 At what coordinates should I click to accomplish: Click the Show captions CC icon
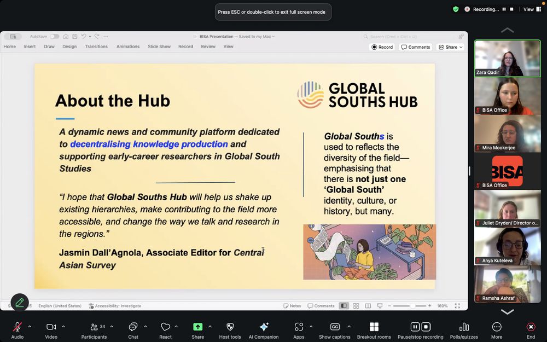335,327
